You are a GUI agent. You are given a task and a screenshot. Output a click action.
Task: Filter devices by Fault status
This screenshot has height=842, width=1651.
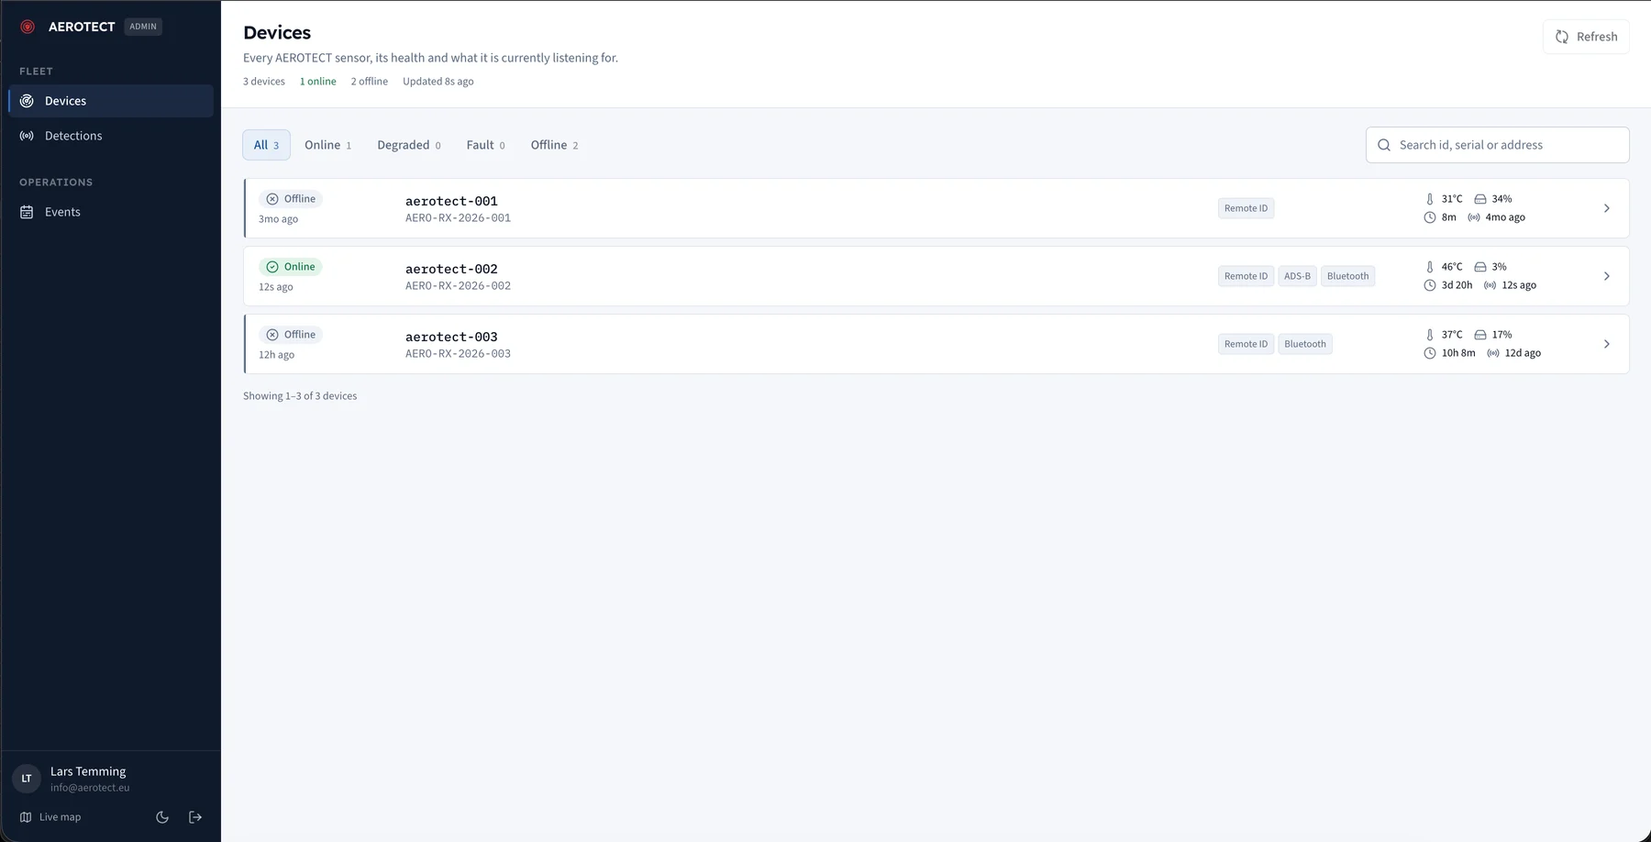click(485, 145)
